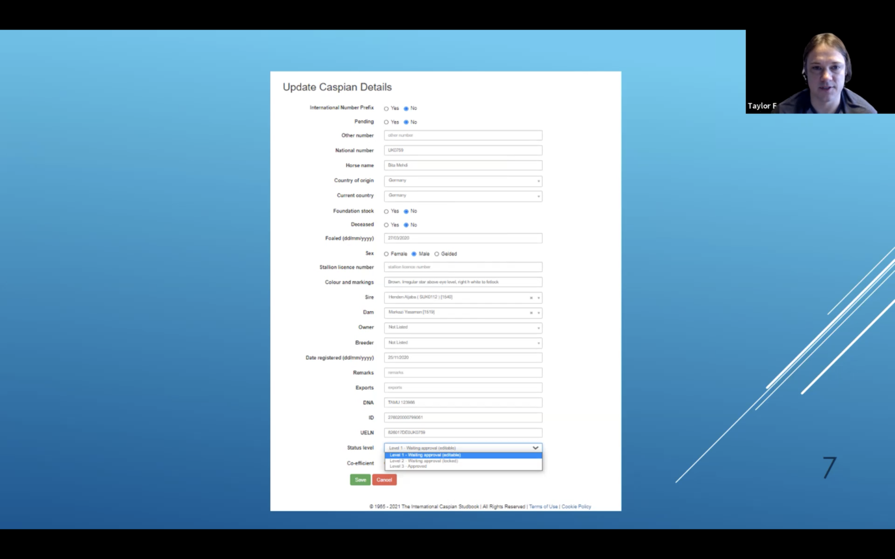Click the red Cancel button
This screenshot has height=559, width=895.
tap(384, 480)
